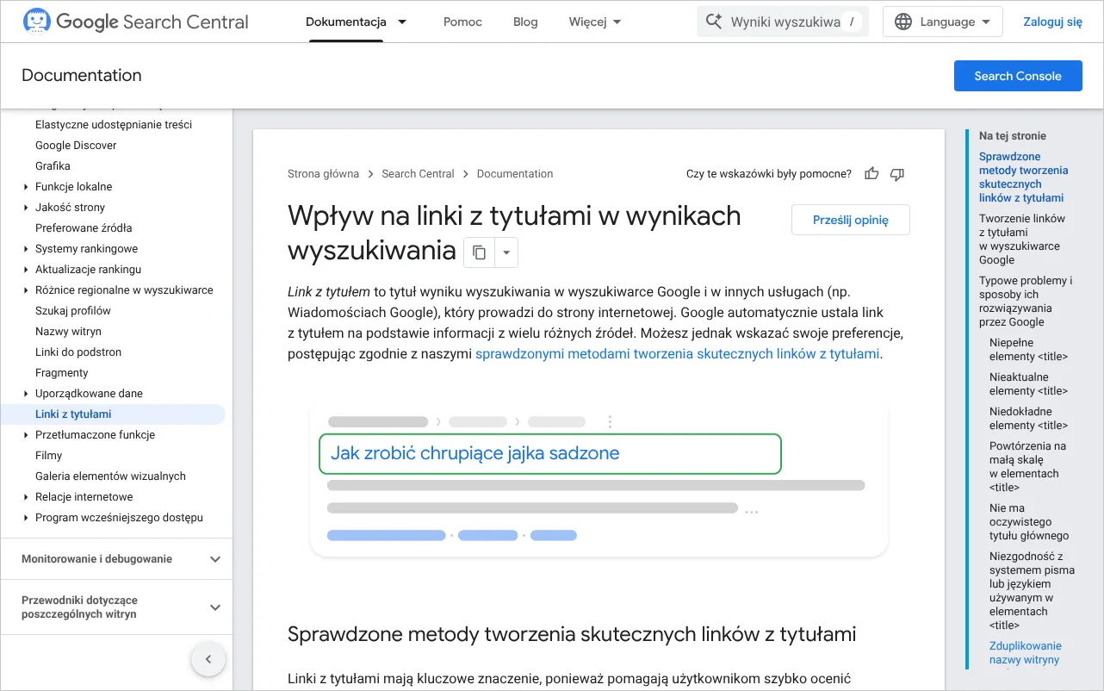
Task: Expand the Uporządkowane dane tree item
Action: [x=26, y=394]
